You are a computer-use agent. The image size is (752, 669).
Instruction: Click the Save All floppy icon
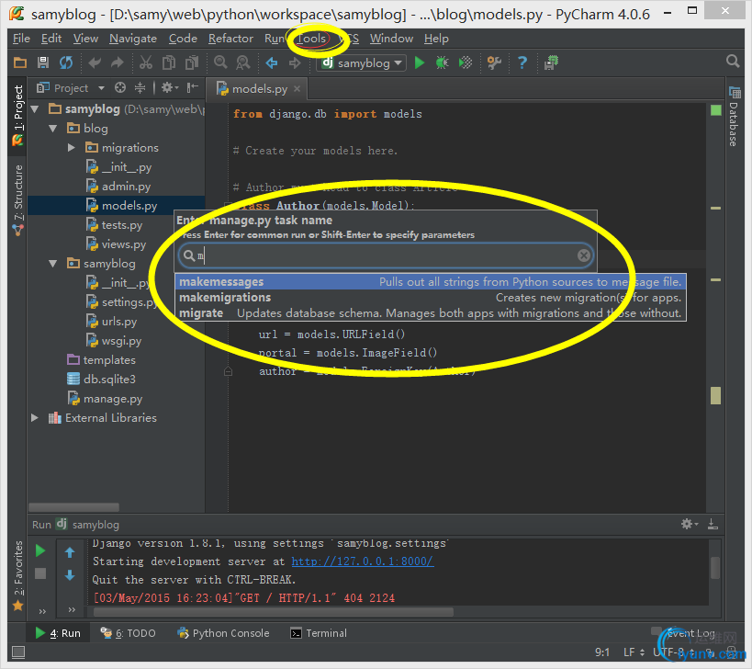point(43,62)
